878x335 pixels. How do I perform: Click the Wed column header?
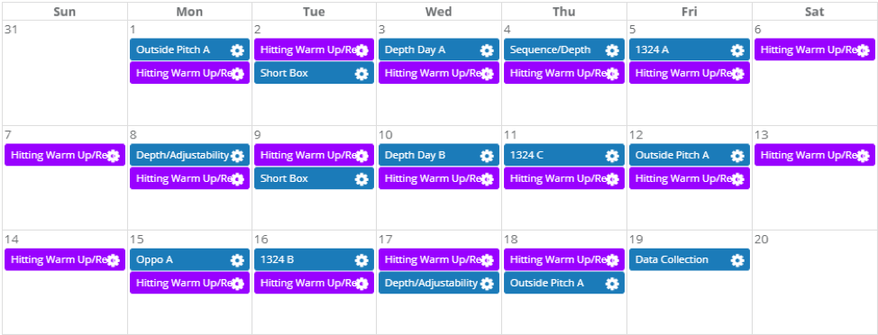[x=439, y=12]
